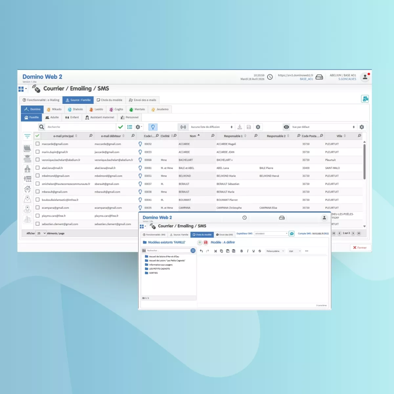Click the lightbulb hint button in toolbar
Viewport: 394px width, 394px height.
coord(153,127)
